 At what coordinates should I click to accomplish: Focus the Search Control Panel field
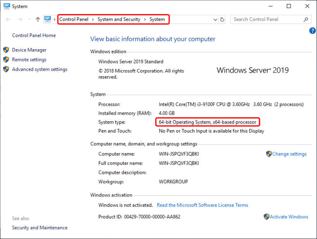(x=271, y=19)
